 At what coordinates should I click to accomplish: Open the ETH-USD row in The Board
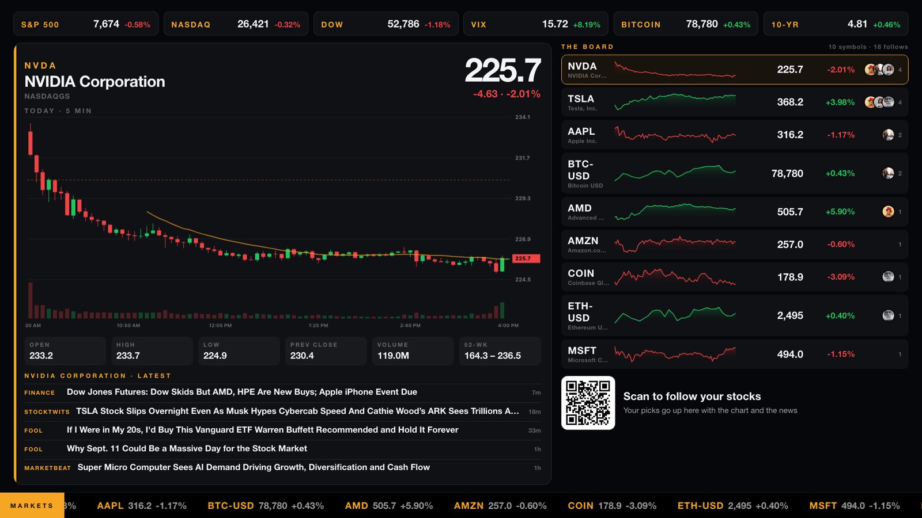tap(735, 315)
